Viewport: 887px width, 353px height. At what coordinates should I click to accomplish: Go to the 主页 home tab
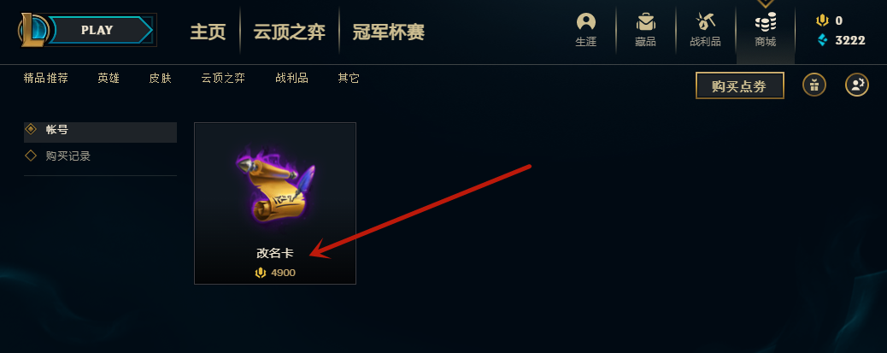(x=208, y=32)
